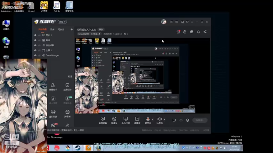
Task: Hide the DreadHunger source layer
Action: (x=35, y=55)
